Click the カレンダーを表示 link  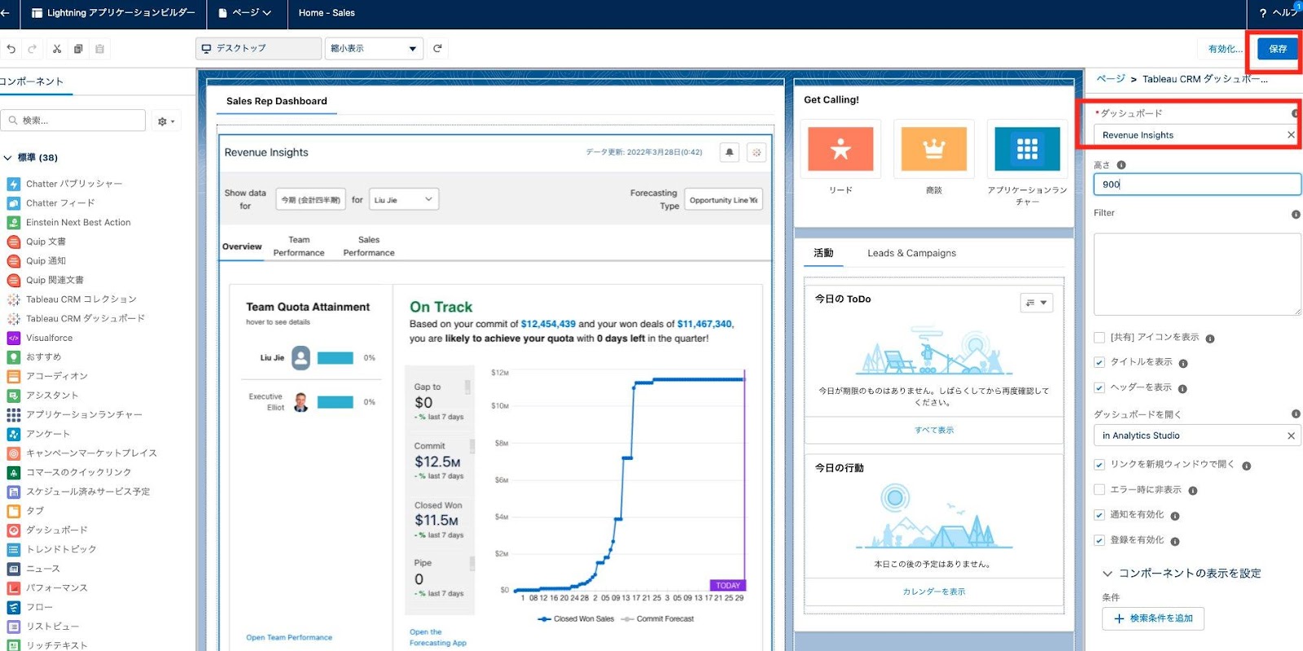(x=934, y=592)
